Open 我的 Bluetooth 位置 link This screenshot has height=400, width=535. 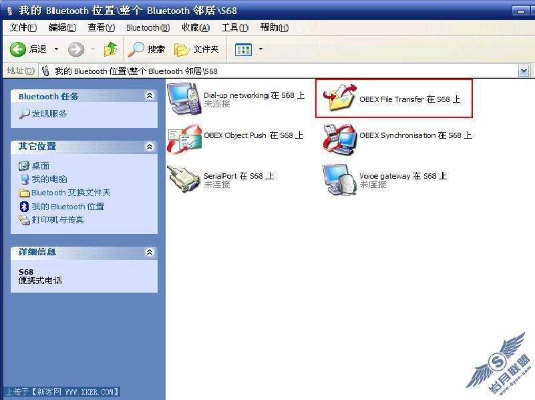tap(68, 207)
